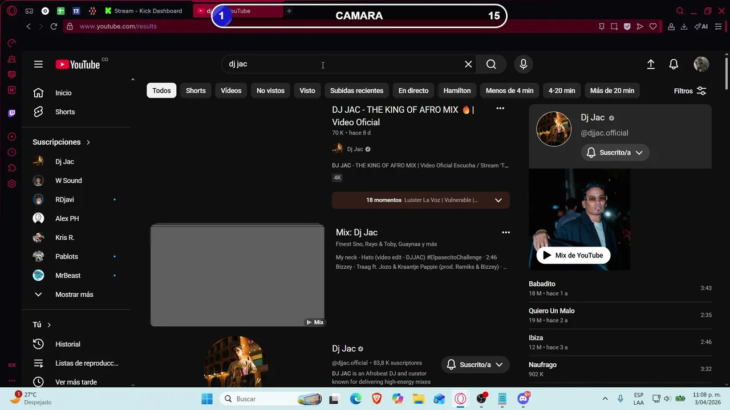Open Ver más tarde list

pyautogui.click(x=76, y=382)
